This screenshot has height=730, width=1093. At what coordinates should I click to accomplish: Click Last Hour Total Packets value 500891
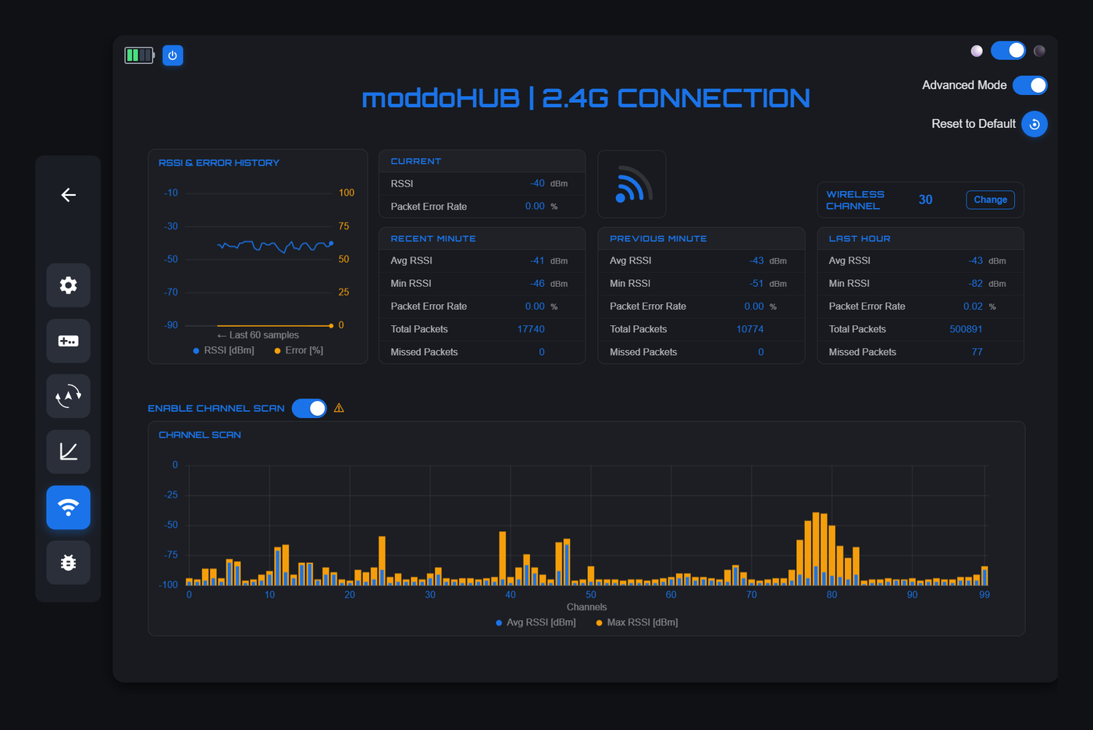click(x=966, y=329)
